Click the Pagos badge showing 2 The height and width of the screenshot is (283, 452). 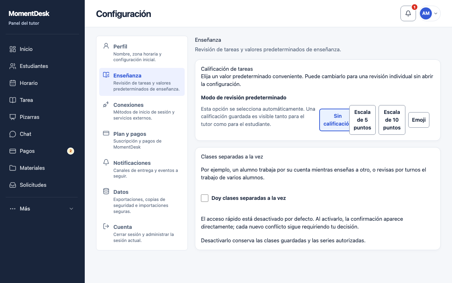(71, 151)
